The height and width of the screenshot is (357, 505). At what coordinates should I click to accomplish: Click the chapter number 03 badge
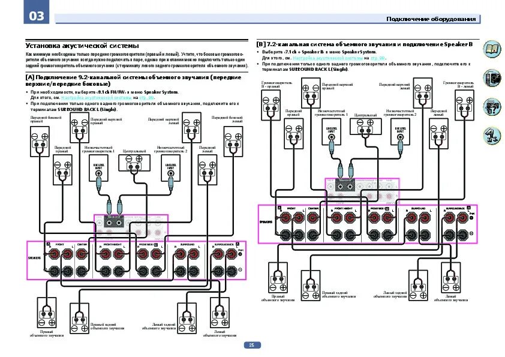click(x=37, y=12)
